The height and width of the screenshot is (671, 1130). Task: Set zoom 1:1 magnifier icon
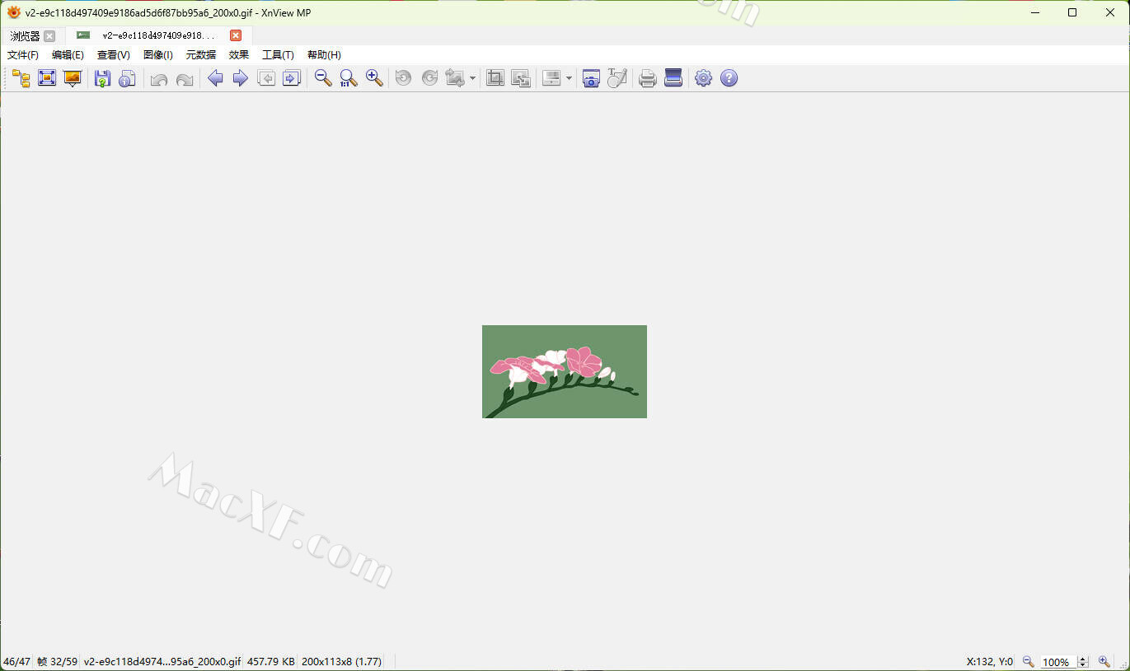click(349, 78)
